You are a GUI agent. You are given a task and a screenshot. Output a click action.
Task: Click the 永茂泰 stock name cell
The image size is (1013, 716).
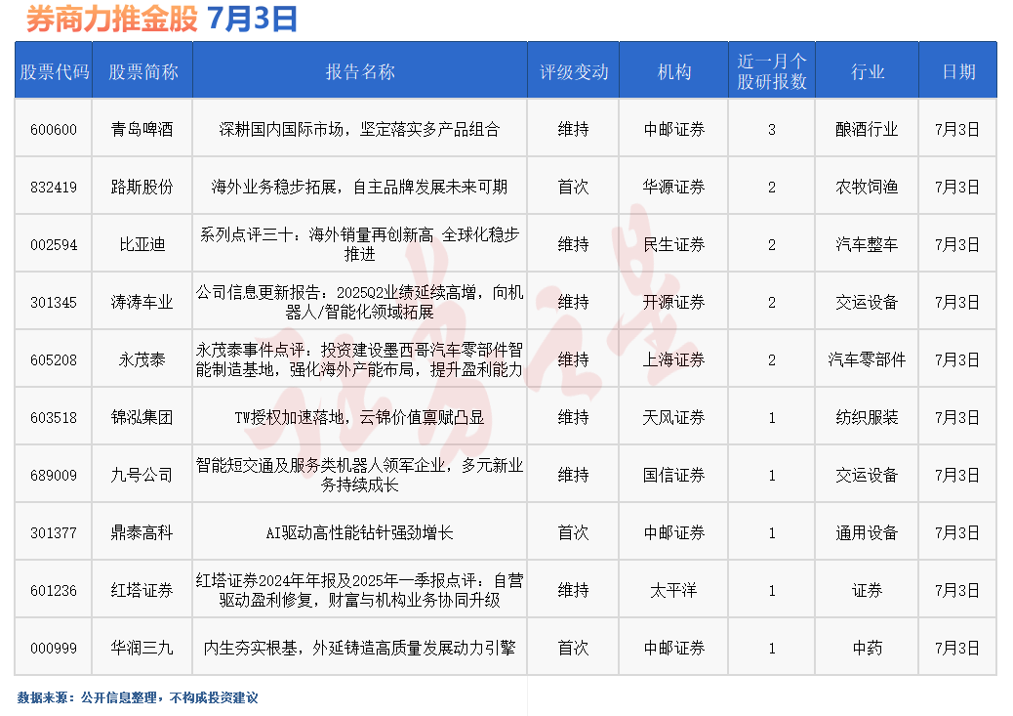142,359
